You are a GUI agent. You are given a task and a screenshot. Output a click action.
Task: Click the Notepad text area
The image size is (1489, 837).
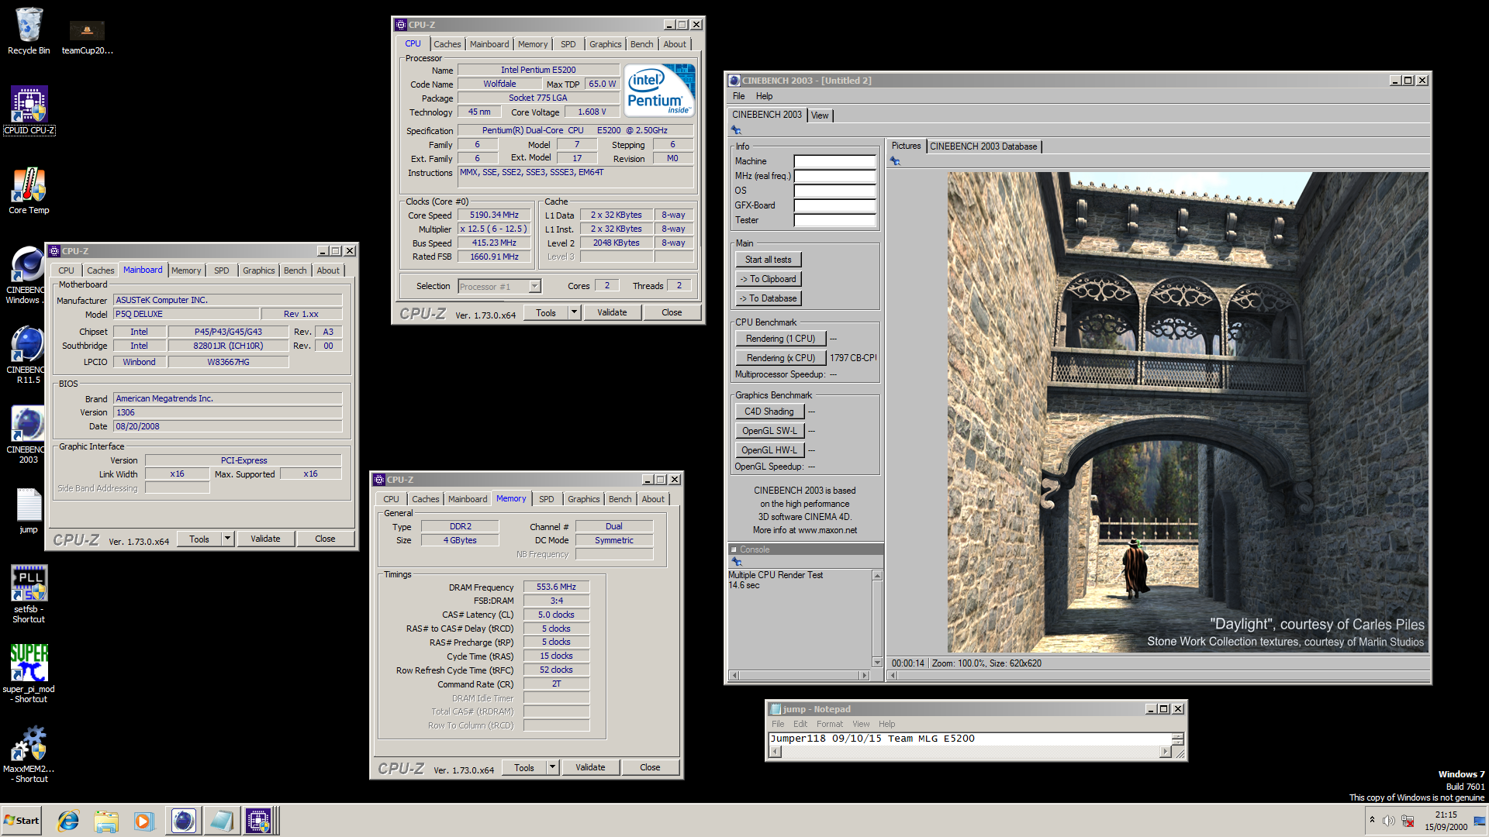(969, 739)
